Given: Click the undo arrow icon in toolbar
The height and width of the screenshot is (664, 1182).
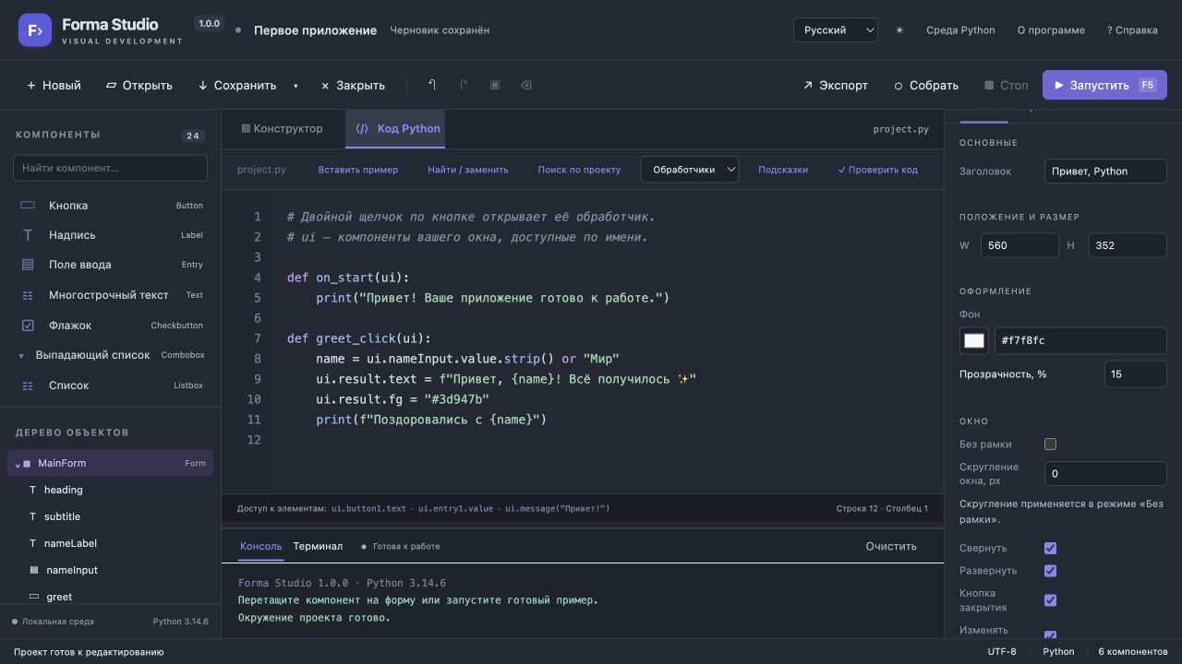Looking at the screenshot, I should (431, 85).
